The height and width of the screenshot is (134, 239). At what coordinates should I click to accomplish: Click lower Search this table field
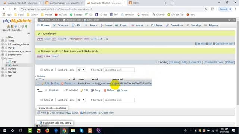(119, 100)
